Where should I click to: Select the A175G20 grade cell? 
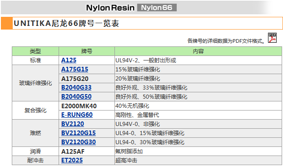(x=87, y=79)
